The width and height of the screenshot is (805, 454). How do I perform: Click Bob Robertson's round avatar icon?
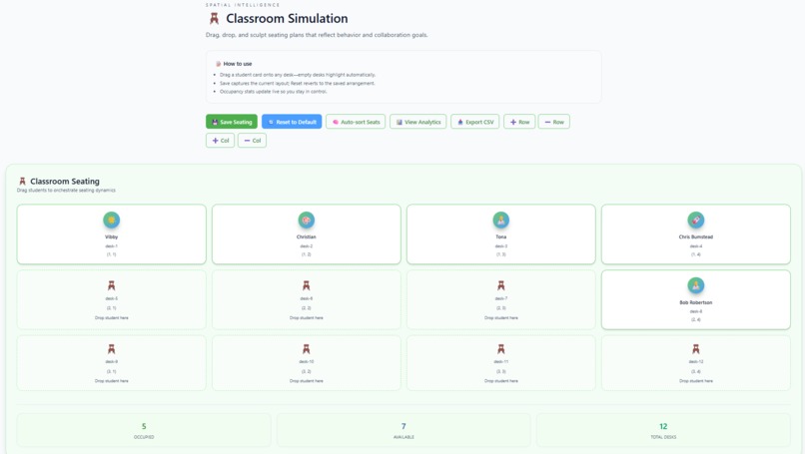[696, 285]
